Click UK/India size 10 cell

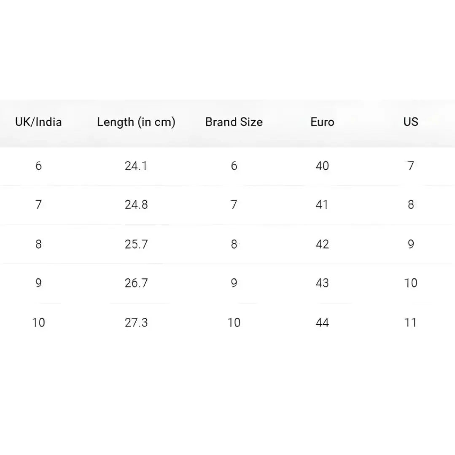click(x=38, y=323)
